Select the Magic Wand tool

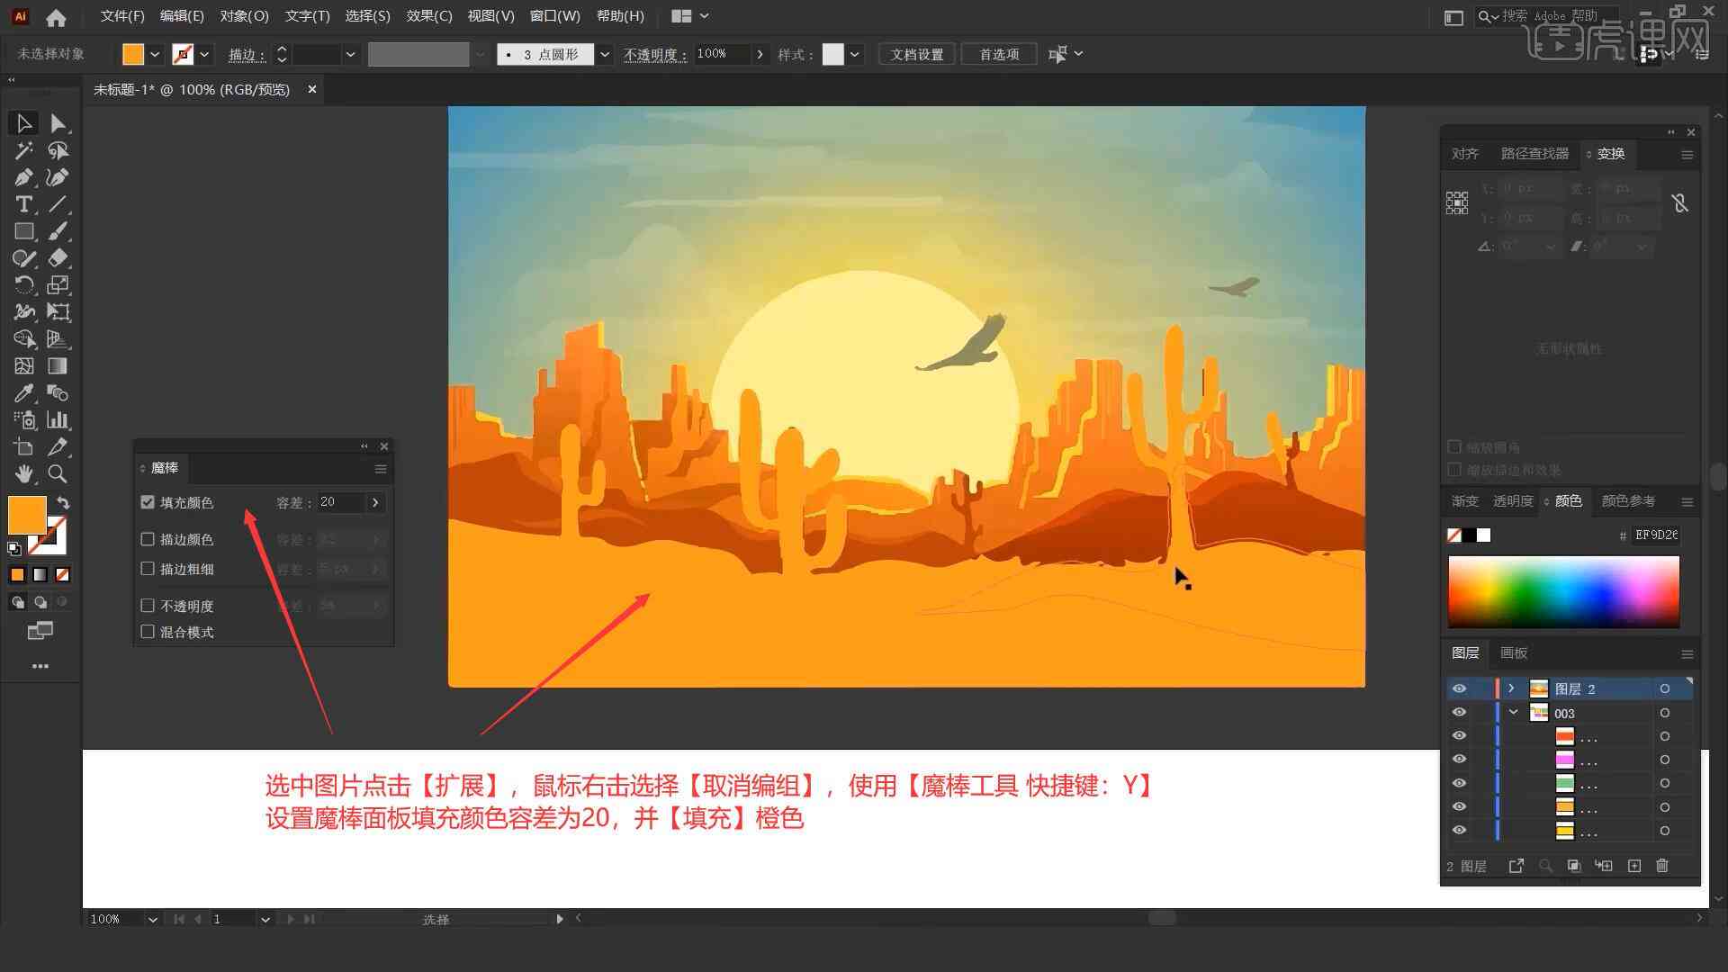click(22, 149)
